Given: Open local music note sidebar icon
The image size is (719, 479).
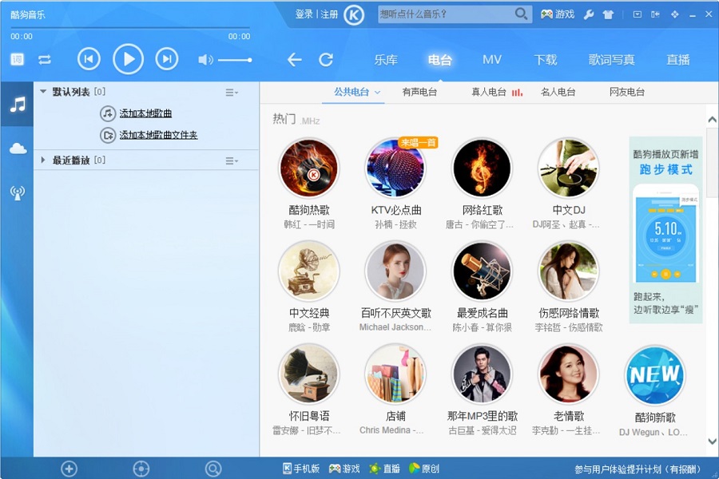Looking at the screenshot, I should [x=18, y=105].
